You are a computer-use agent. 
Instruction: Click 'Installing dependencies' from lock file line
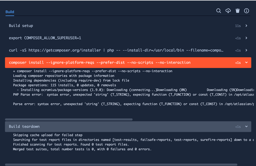coord(71,80)
